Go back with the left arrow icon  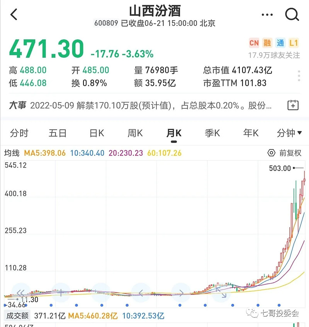14,14
